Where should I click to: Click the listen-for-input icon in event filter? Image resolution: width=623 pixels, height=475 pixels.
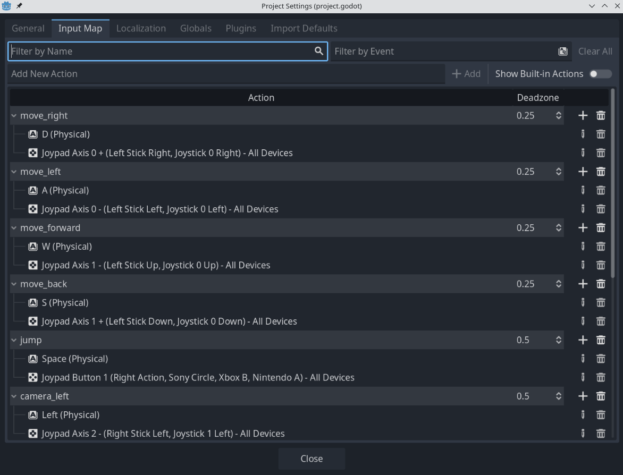(562, 52)
